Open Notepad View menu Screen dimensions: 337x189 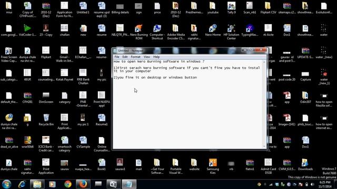point(147,57)
